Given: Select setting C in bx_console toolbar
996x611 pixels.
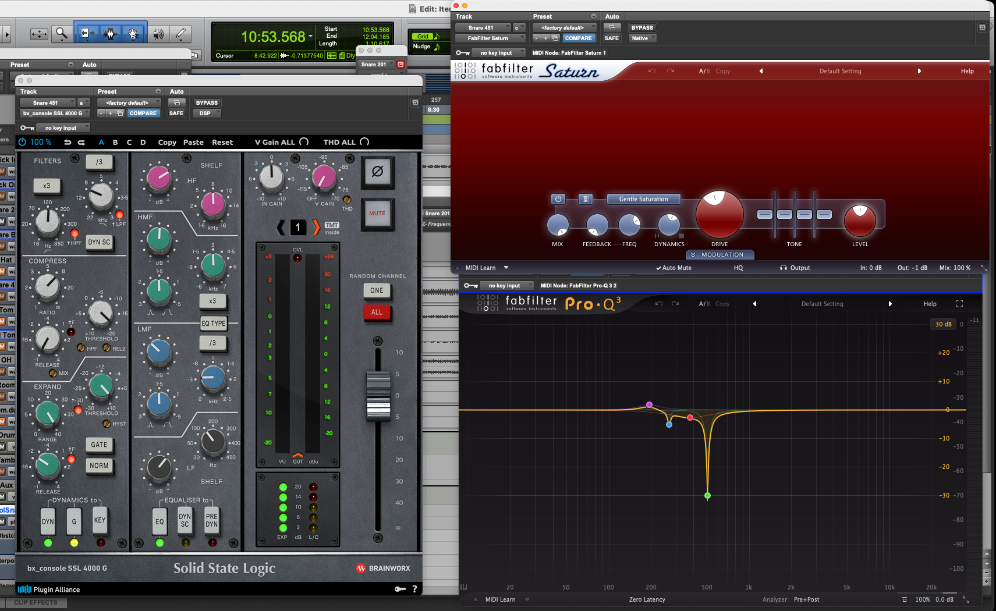Looking at the screenshot, I should point(129,142).
